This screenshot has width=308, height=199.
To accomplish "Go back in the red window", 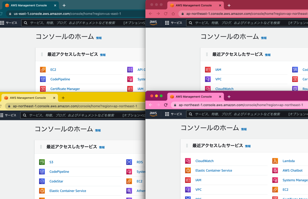I will [x=151, y=14].
